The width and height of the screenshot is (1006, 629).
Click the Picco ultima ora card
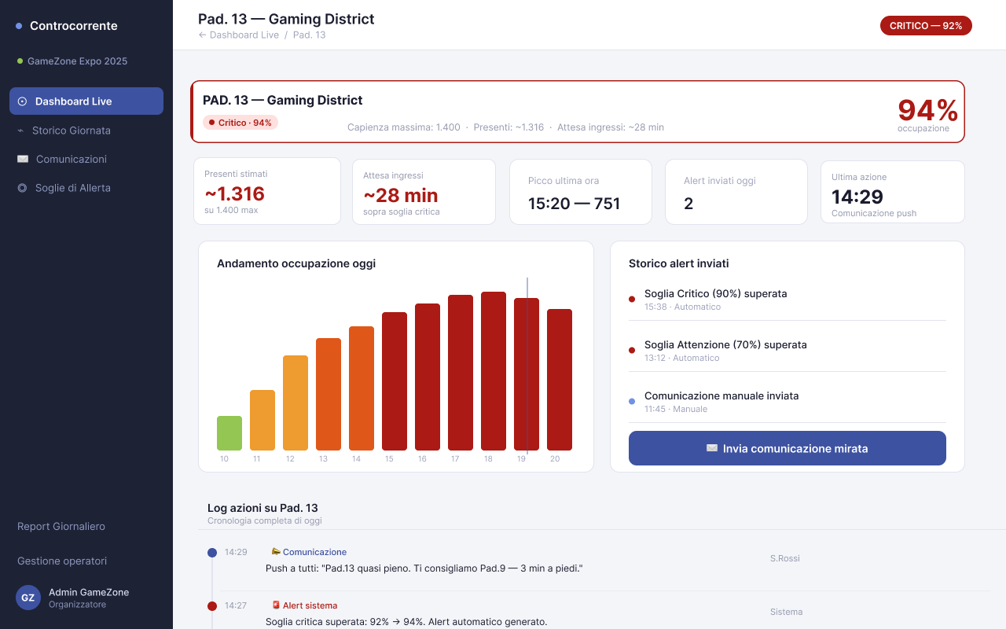point(581,192)
